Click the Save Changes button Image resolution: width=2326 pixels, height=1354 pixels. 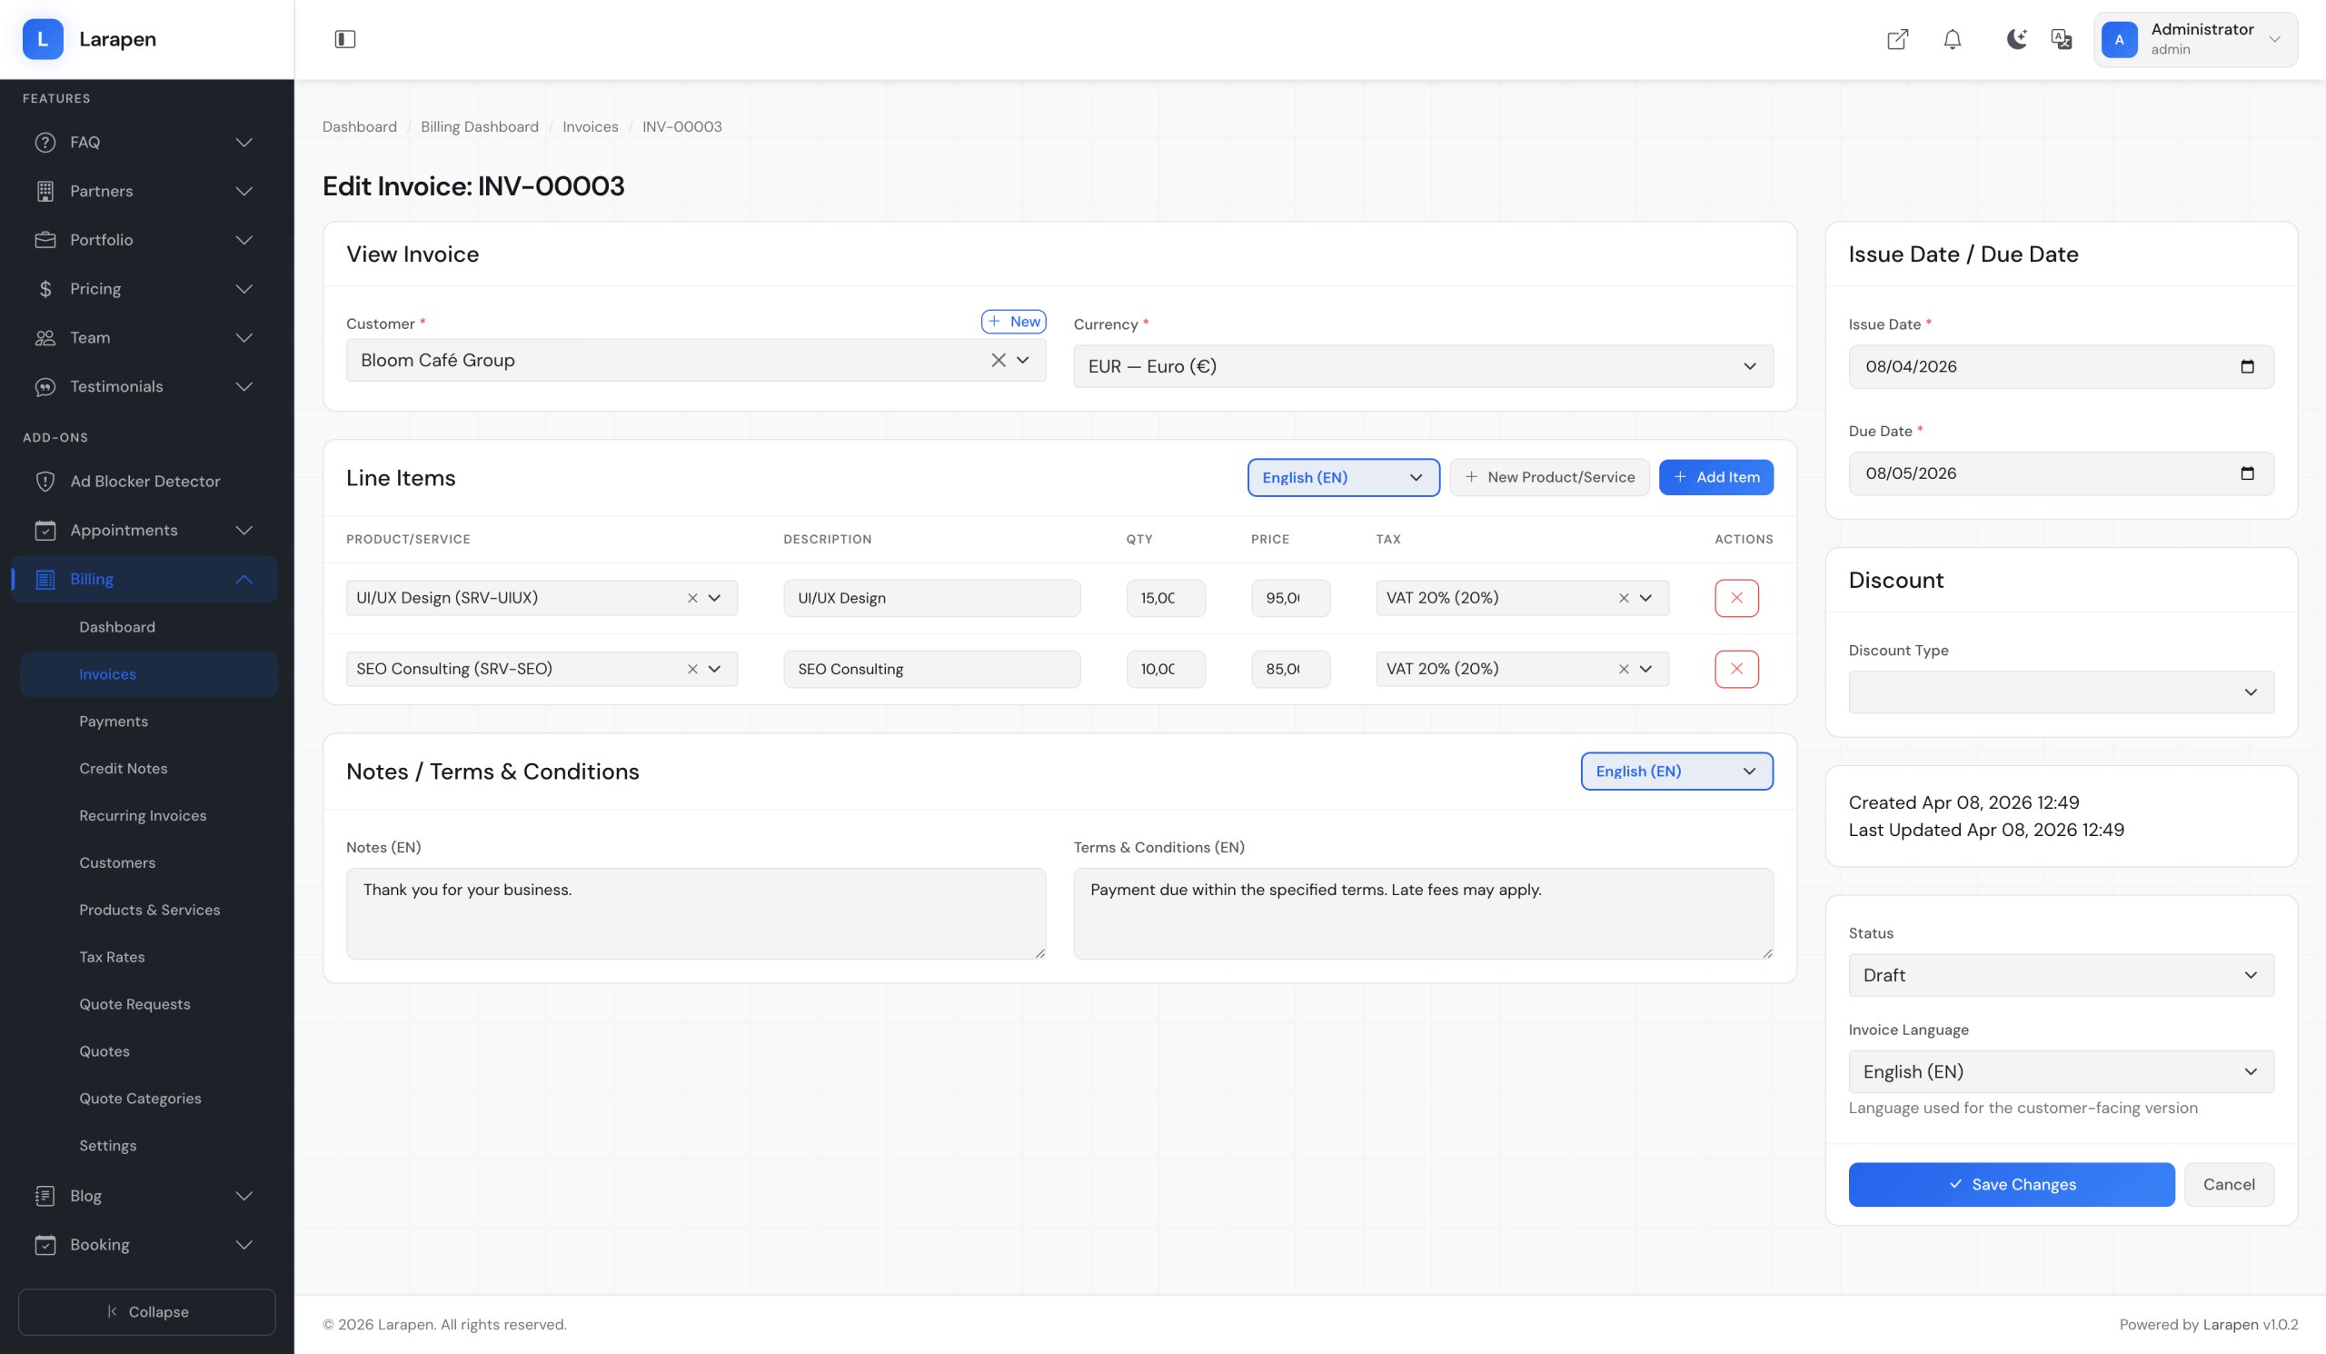pos(2011,1184)
